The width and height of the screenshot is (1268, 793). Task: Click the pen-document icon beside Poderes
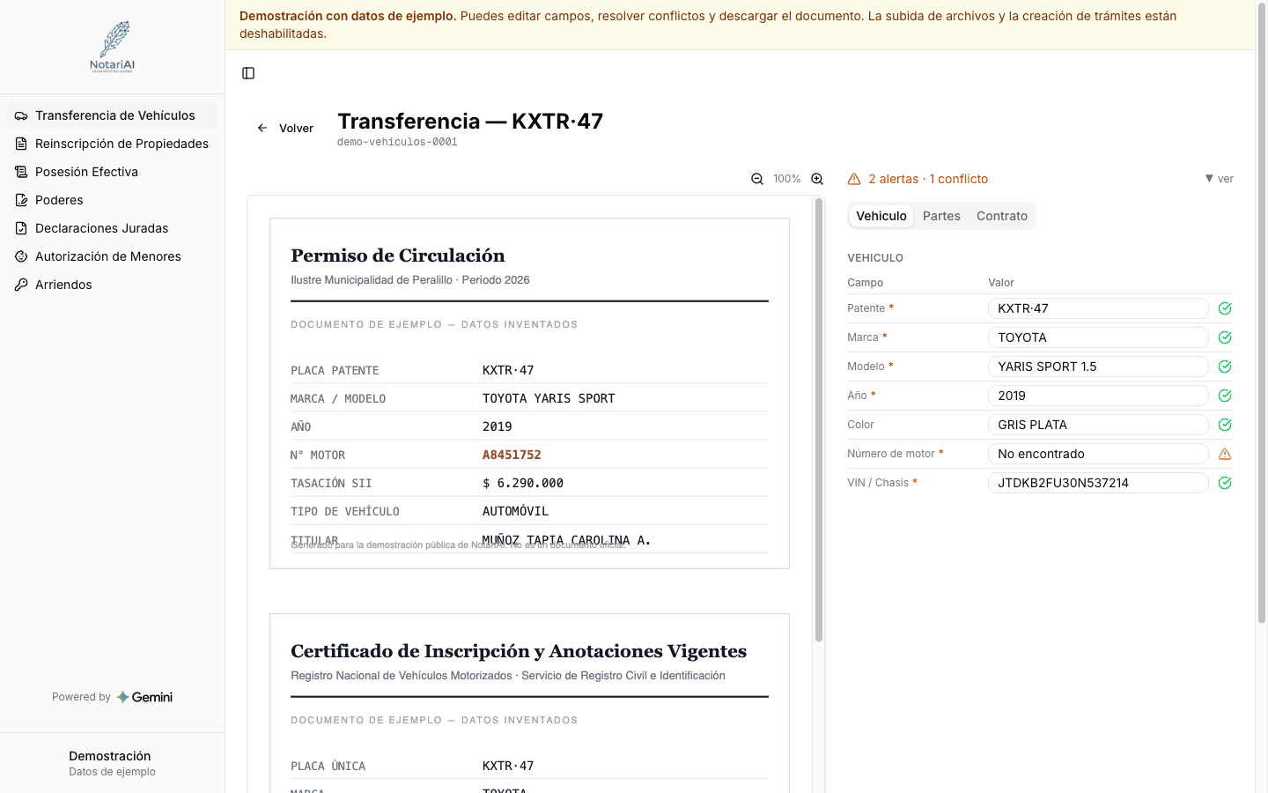point(21,200)
